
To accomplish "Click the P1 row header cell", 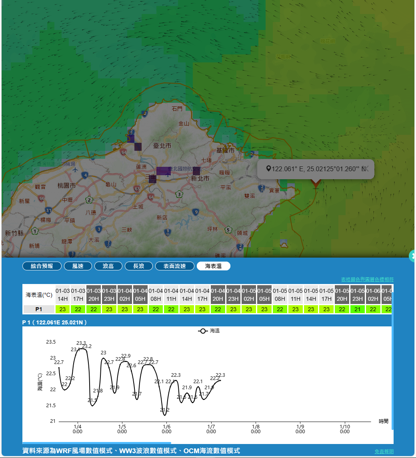I will click(x=39, y=309).
